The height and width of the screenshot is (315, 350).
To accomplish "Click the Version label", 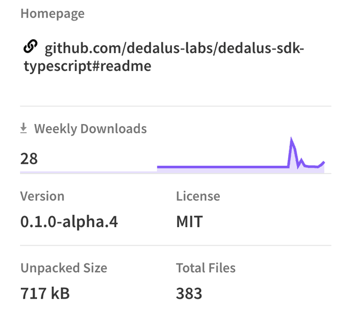I will click(x=42, y=196).
